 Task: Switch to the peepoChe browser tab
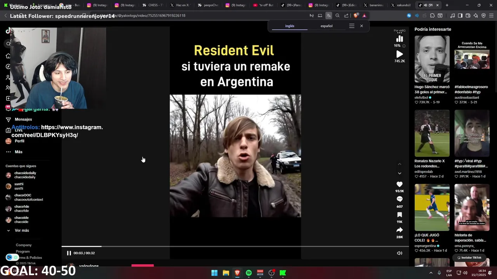(x=208, y=5)
